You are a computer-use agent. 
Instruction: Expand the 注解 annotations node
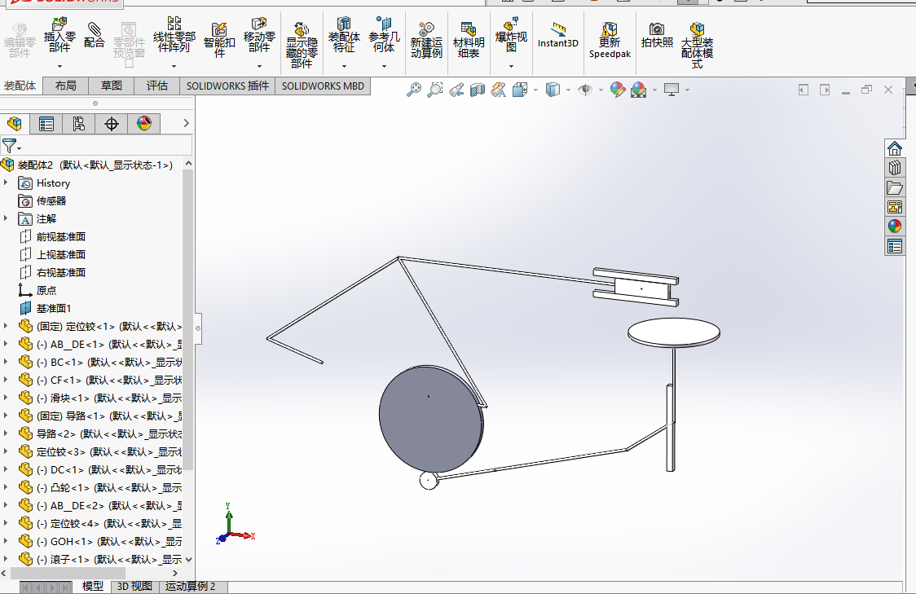point(6,218)
